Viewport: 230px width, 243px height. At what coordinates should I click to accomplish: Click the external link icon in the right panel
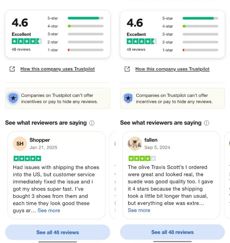[x=127, y=69]
